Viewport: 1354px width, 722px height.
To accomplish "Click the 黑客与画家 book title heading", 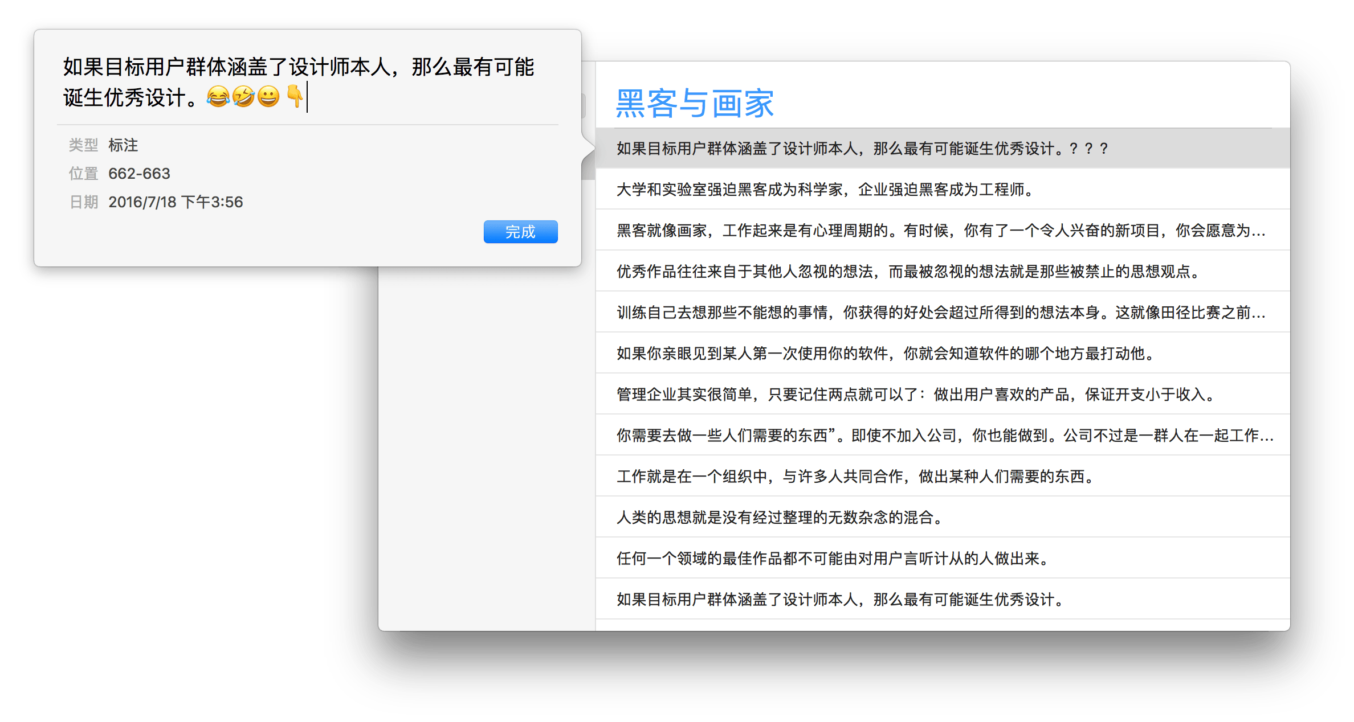I will click(x=695, y=104).
